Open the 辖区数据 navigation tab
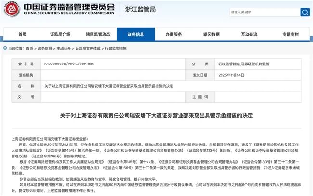This screenshot has width=313, height=196. tap(211, 34)
